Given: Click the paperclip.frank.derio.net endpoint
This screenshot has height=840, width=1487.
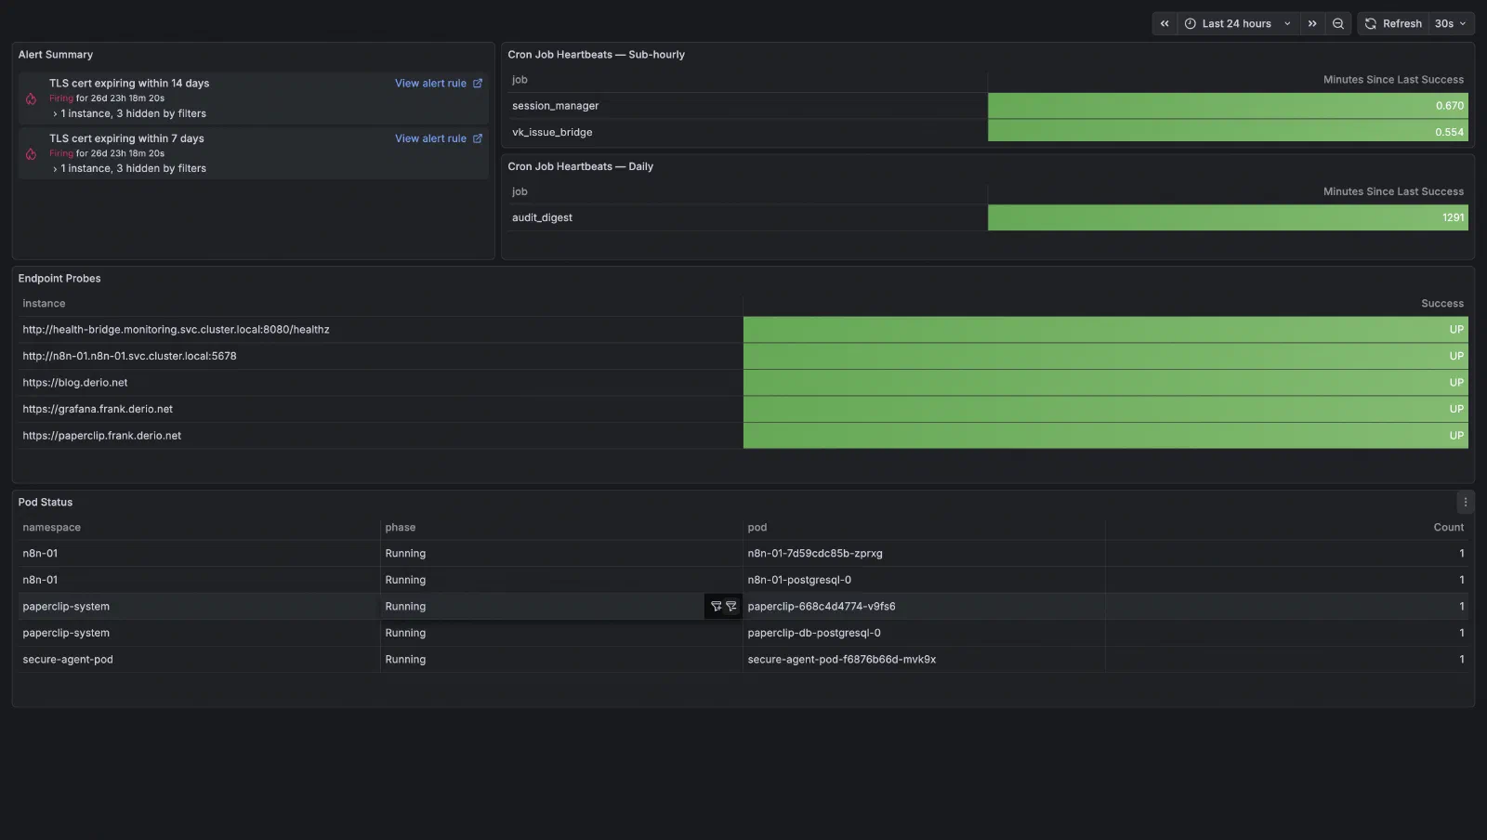Looking at the screenshot, I should click(x=102, y=436).
